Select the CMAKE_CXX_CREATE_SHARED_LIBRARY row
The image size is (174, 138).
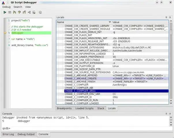(x=116, y=26)
